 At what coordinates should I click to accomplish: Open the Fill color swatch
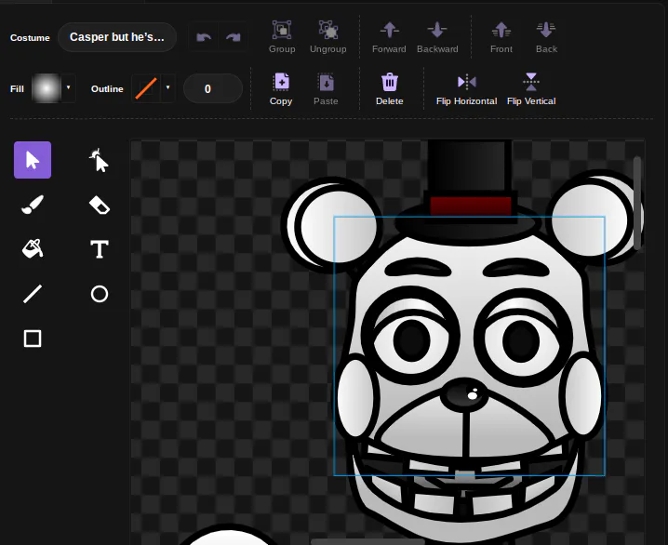pyautogui.click(x=47, y=88)
